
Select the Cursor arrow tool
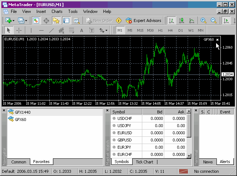[9, 30]
